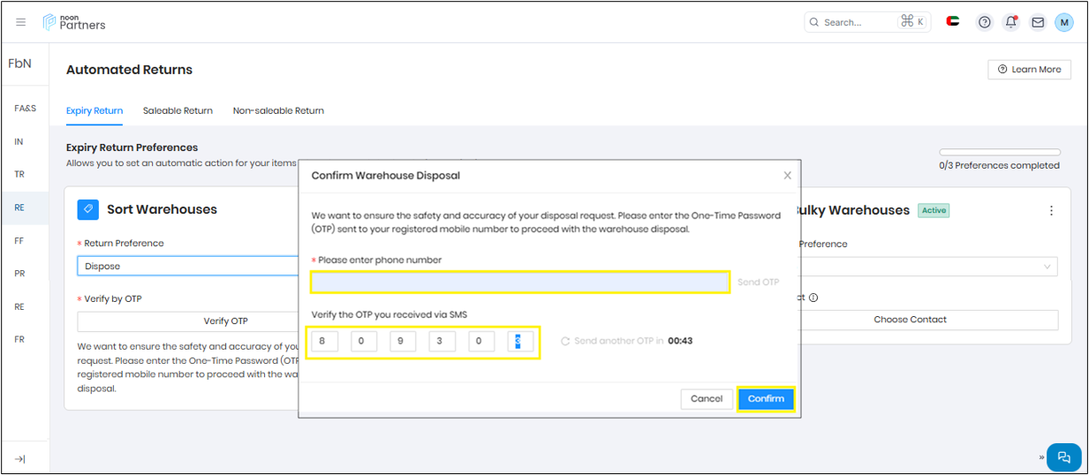Close the Confirm Warehouse Disposal dialog
The image size is (1089, 475).
point(788,176)
